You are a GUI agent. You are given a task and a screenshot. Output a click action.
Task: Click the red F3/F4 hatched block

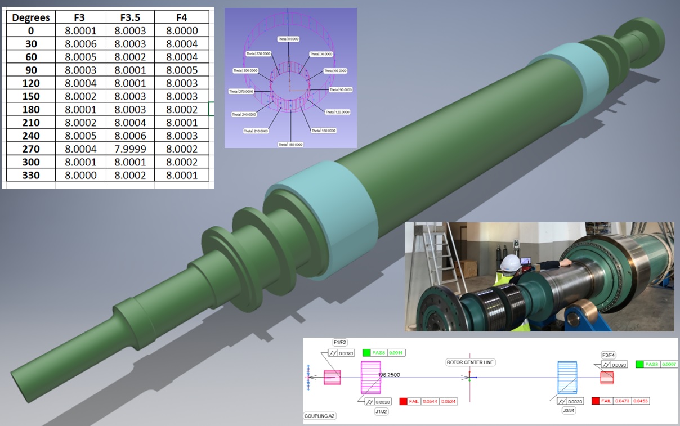(606, 377)
